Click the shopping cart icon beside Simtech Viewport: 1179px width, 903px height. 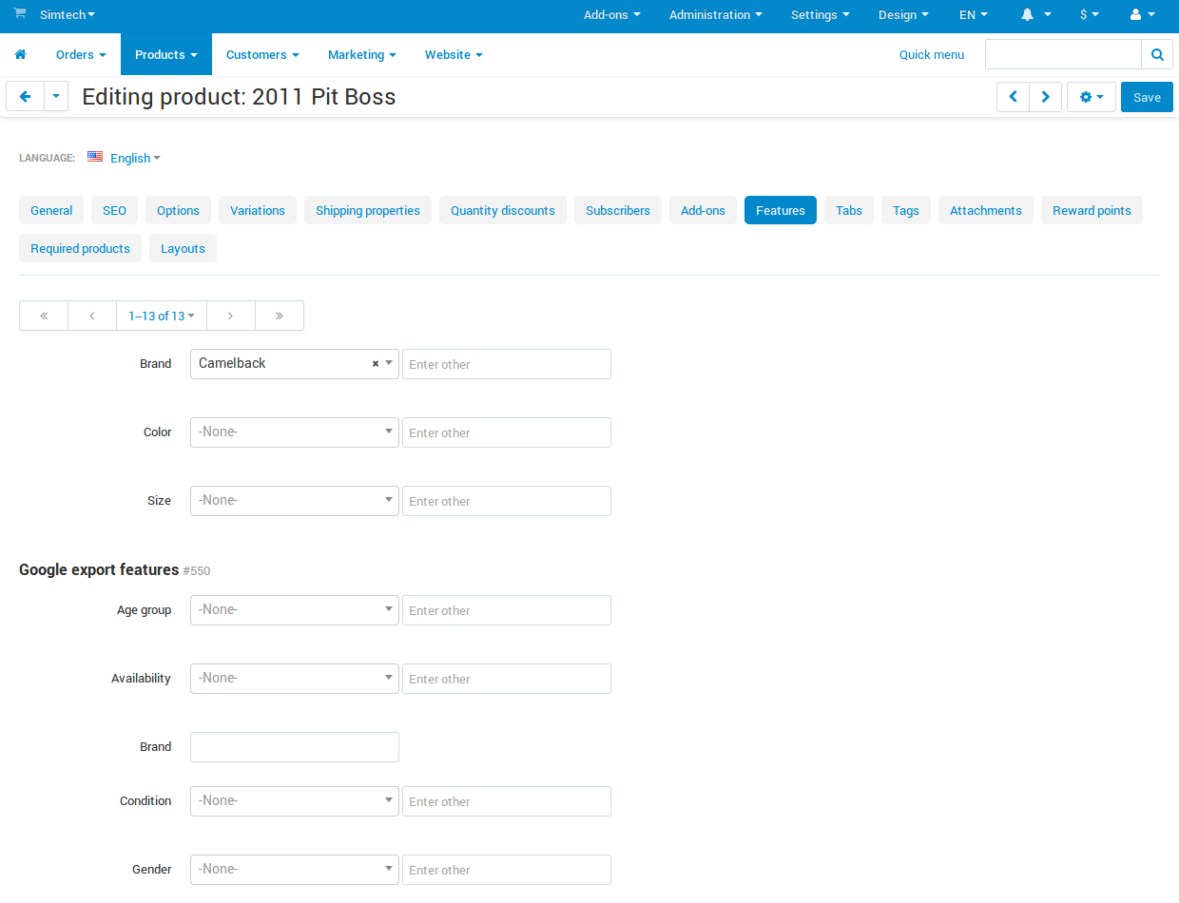[20, 14]
